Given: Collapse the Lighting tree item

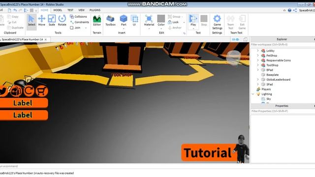Looking at the screenshot, I should (x=253, y=94).
